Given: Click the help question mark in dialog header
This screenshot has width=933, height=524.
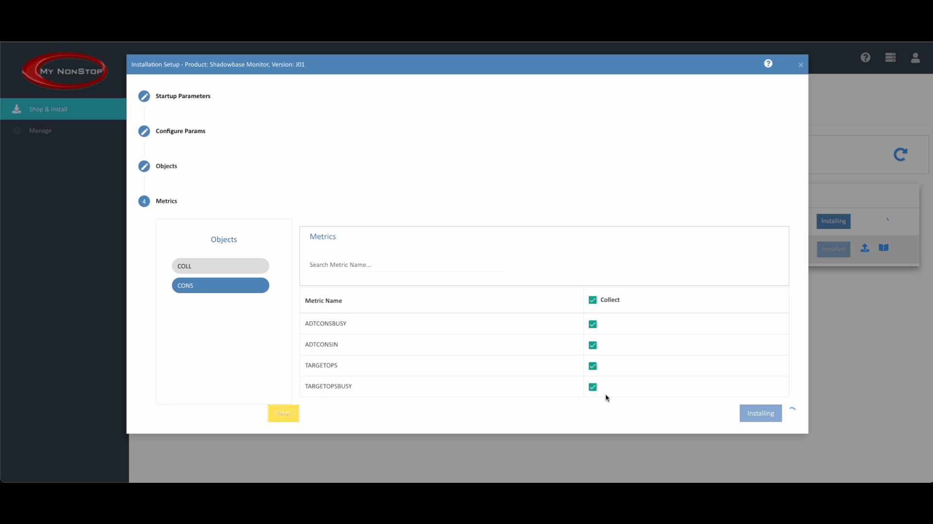Looking at the screenshot, I should [x=768, y=64].
